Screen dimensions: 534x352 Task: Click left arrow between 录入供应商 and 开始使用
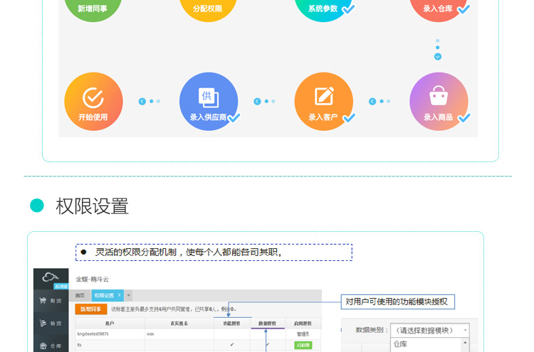(142, 102)
